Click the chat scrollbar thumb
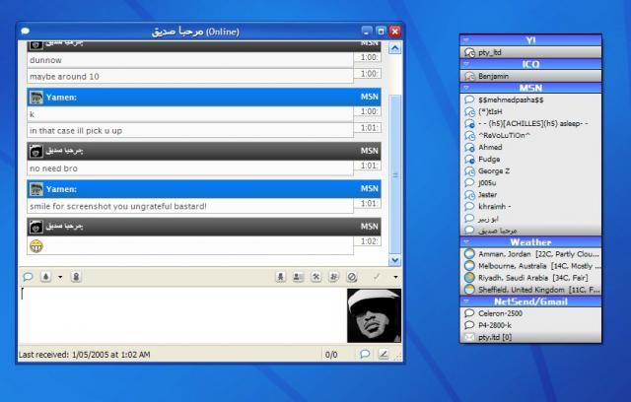The image size is (631, 402). (394, 174)
